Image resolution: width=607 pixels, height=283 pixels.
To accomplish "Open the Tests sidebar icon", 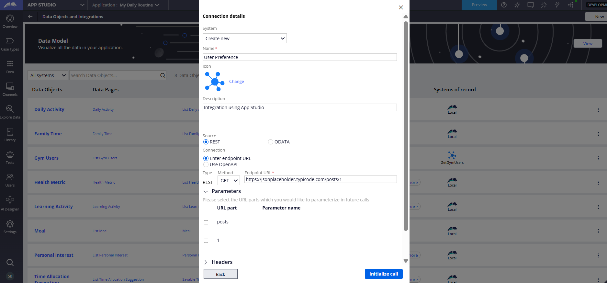I will pos(10,157).
